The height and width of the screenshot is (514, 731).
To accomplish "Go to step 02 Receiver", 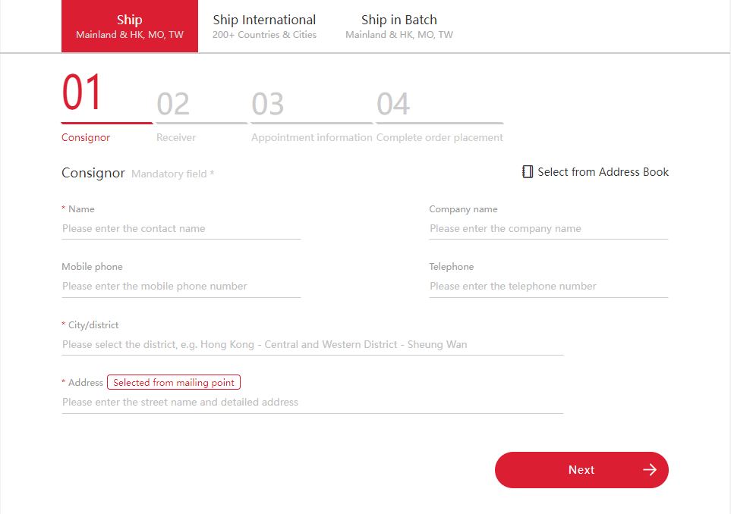I will pos(202,117).
